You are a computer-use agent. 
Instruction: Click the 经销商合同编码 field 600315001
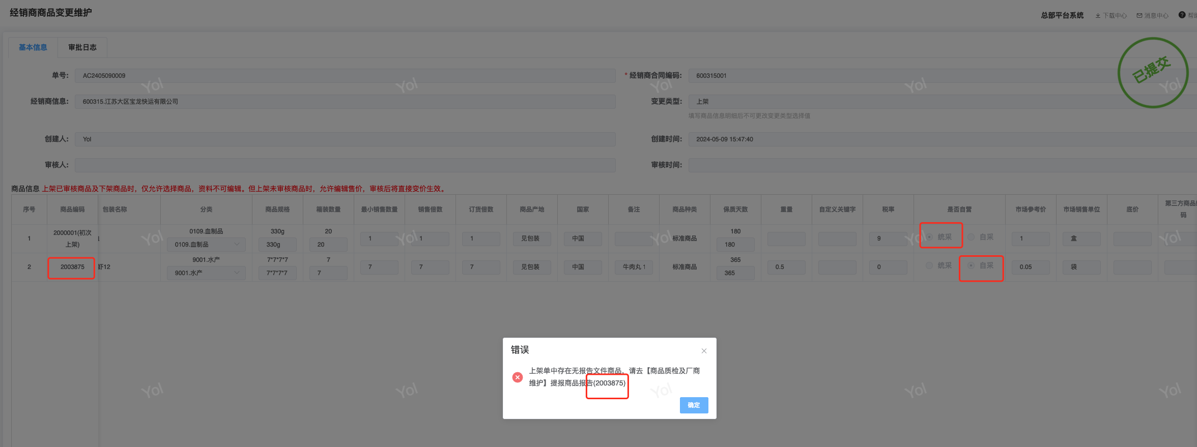(x=943, y=76)
